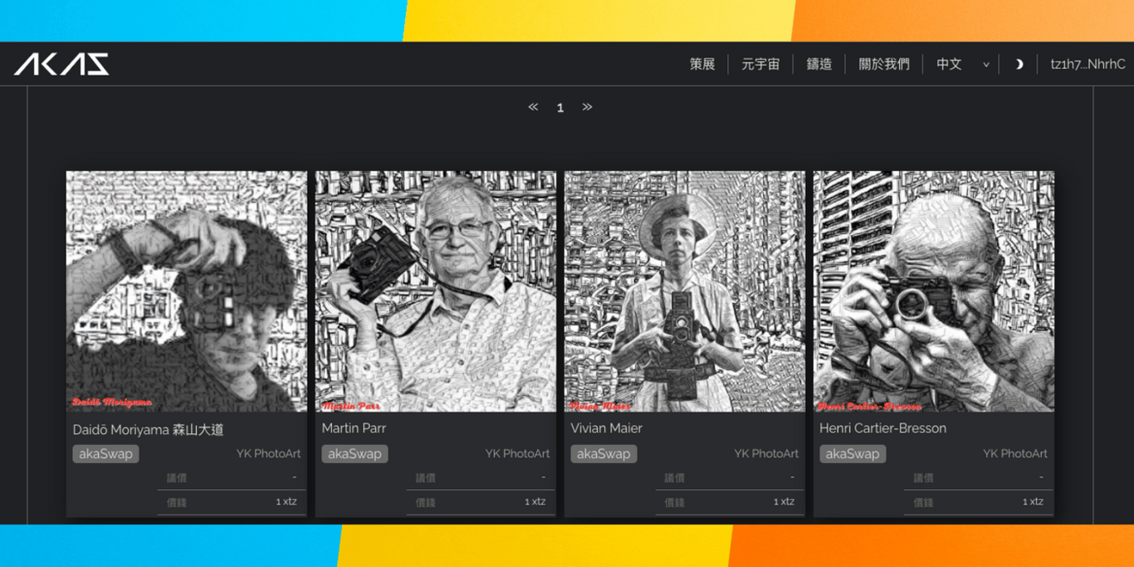Click 議價 label on Daidō Moriyama card
Screen dimensions: 1134x567
pos(177,478)
